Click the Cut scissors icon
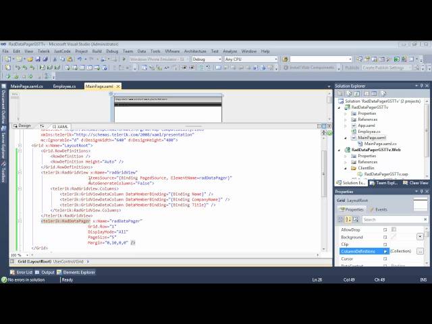 [x=55, y=59]
